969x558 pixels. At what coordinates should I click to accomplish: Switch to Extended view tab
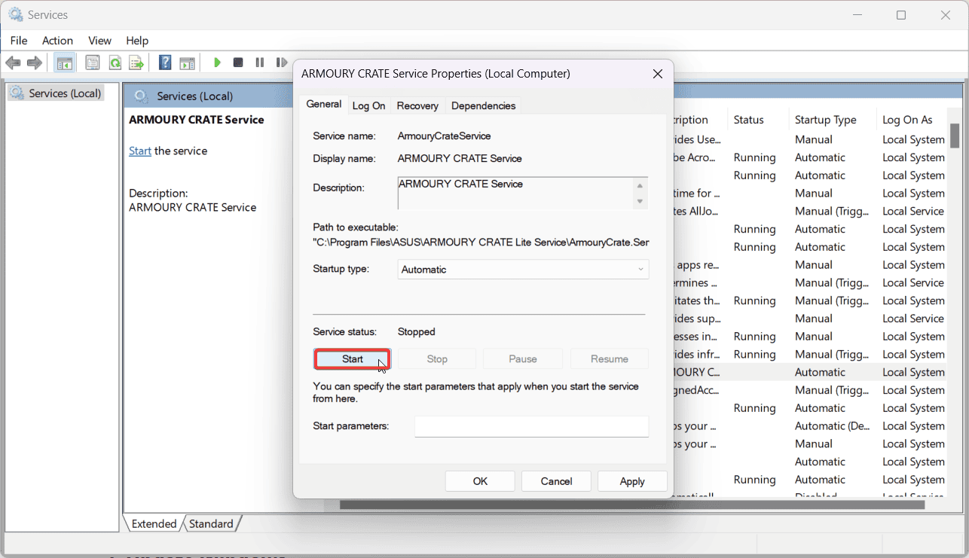154,523
